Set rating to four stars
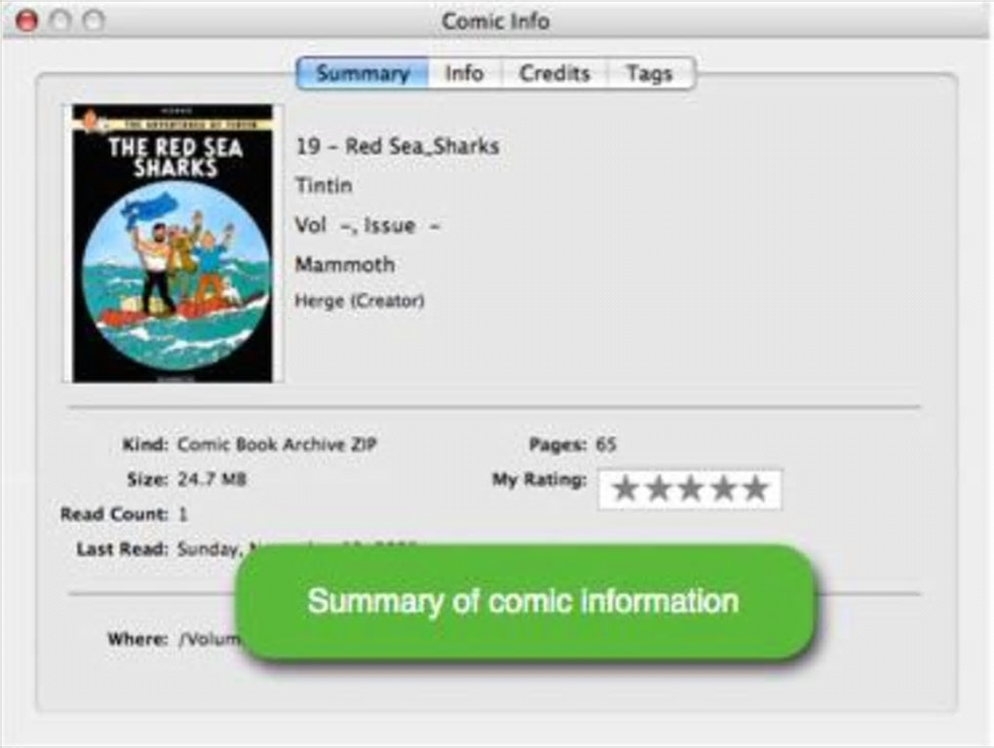994x748 pixels. 723,490
